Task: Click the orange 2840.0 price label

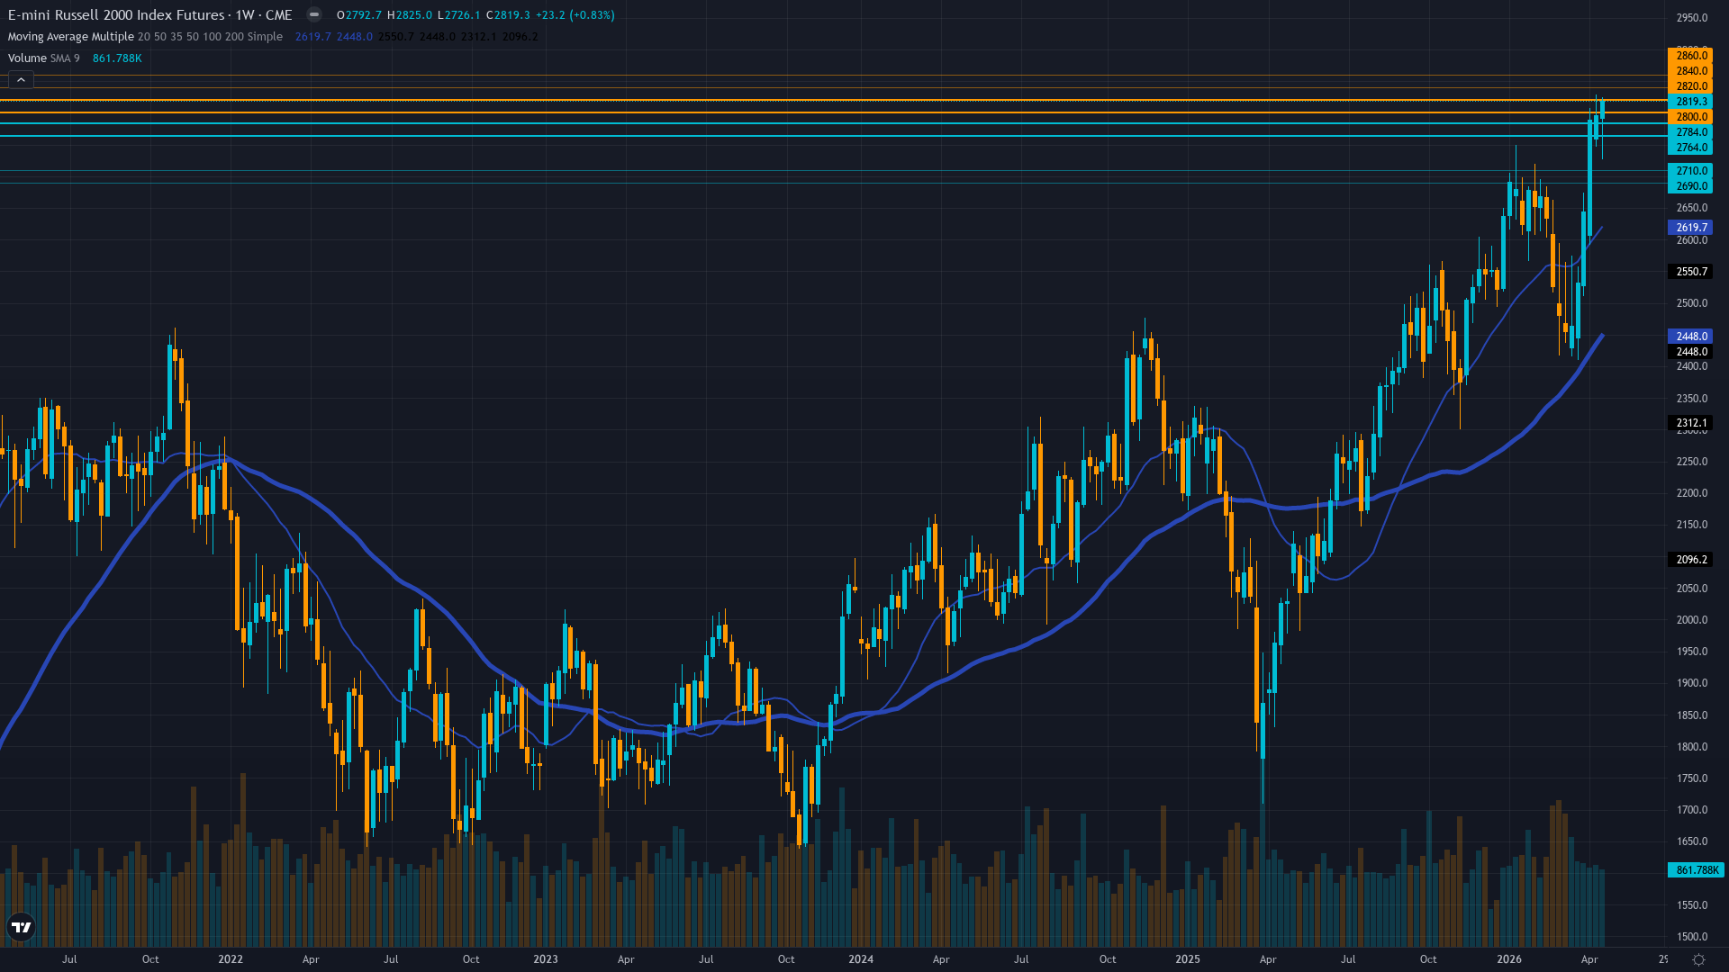Action: tap(1690, 71)
